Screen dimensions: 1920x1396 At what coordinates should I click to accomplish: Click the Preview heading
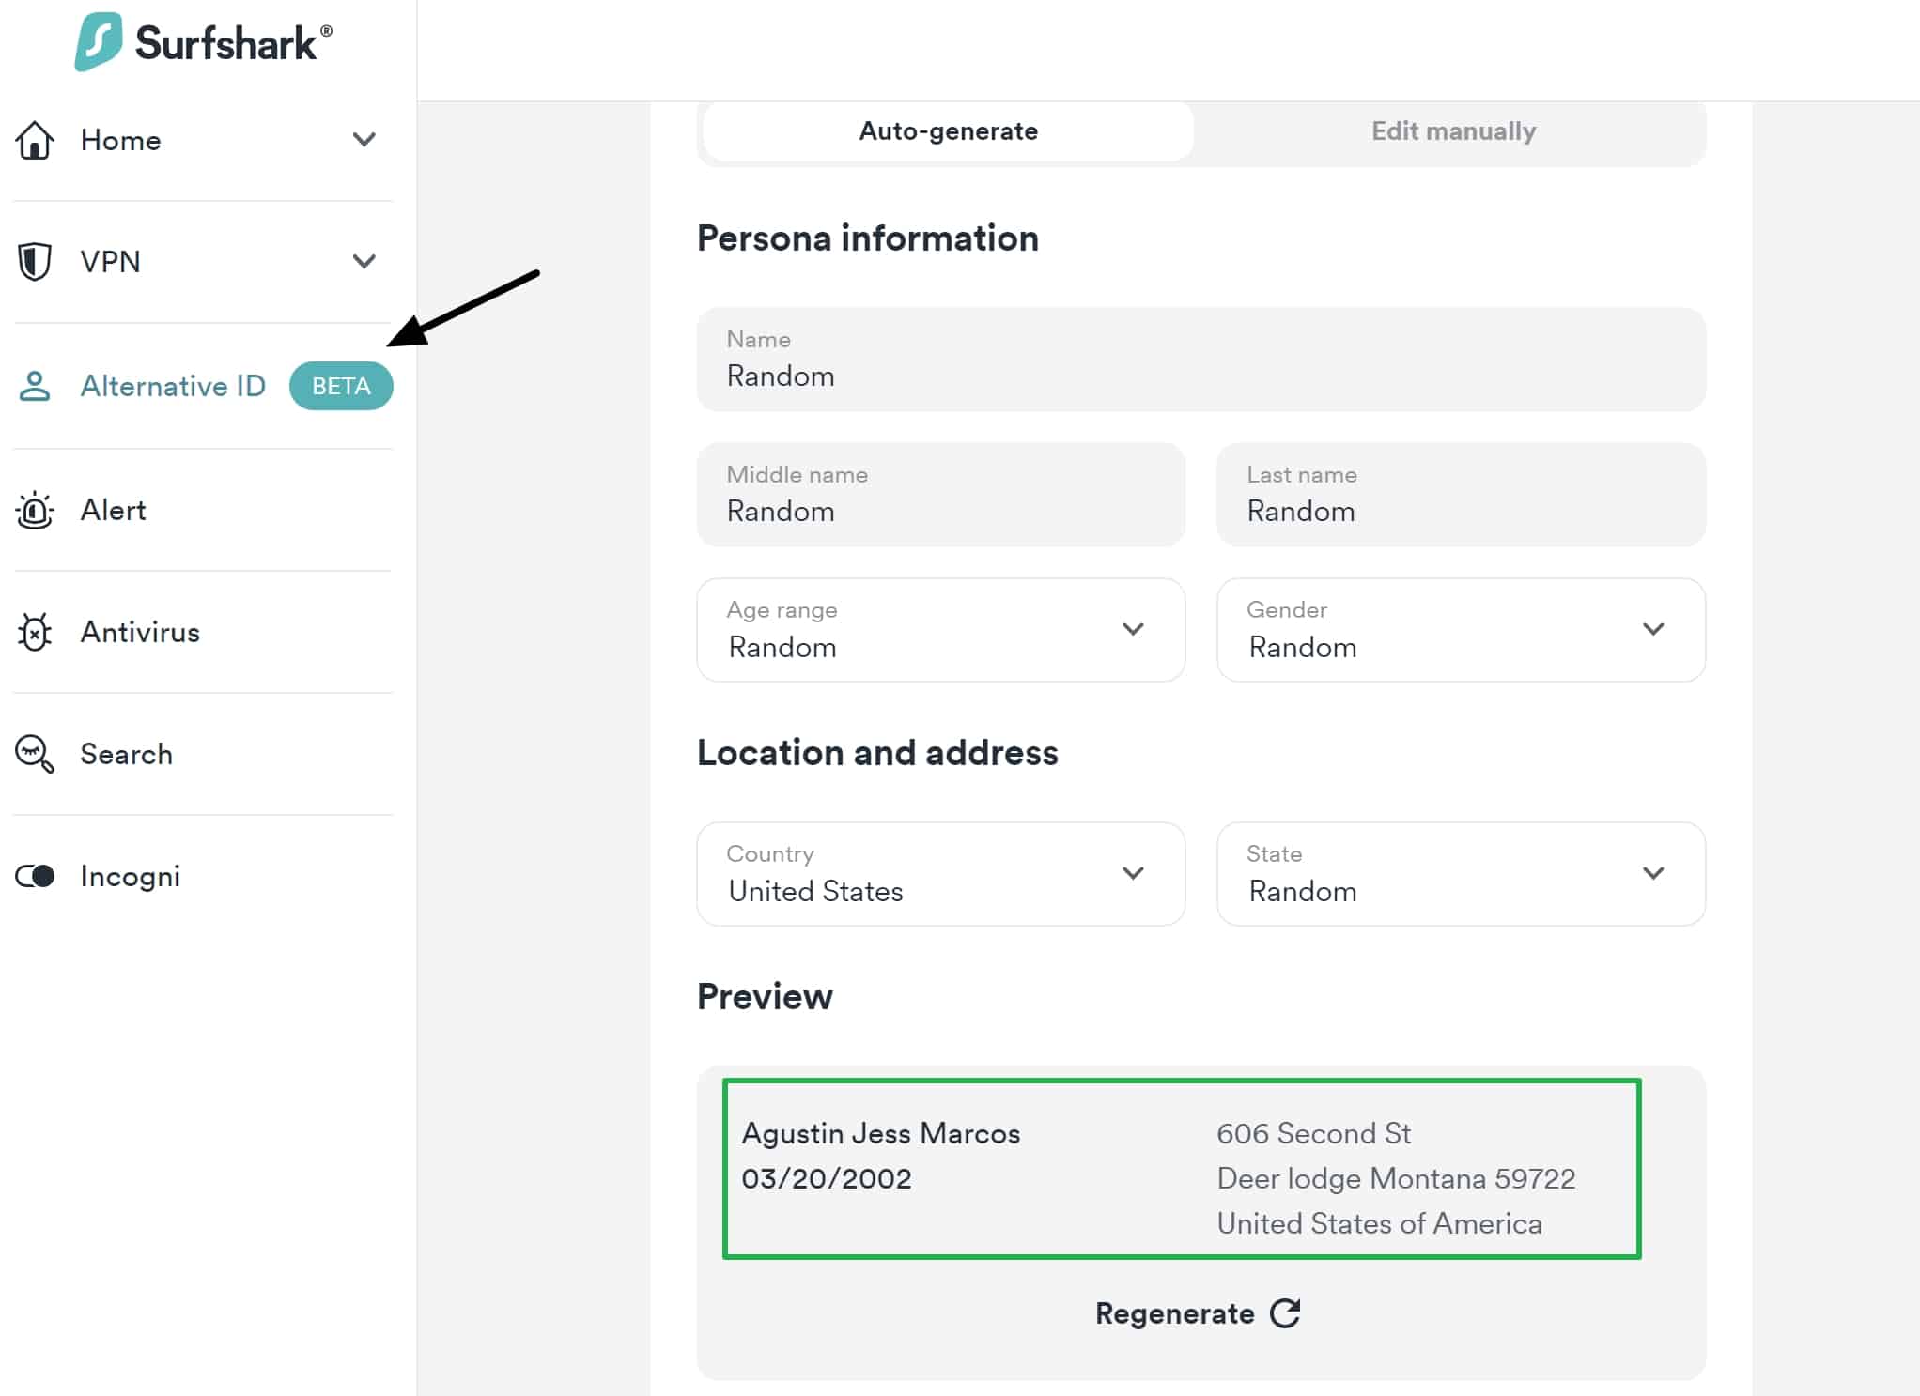(x=765, y=997)
